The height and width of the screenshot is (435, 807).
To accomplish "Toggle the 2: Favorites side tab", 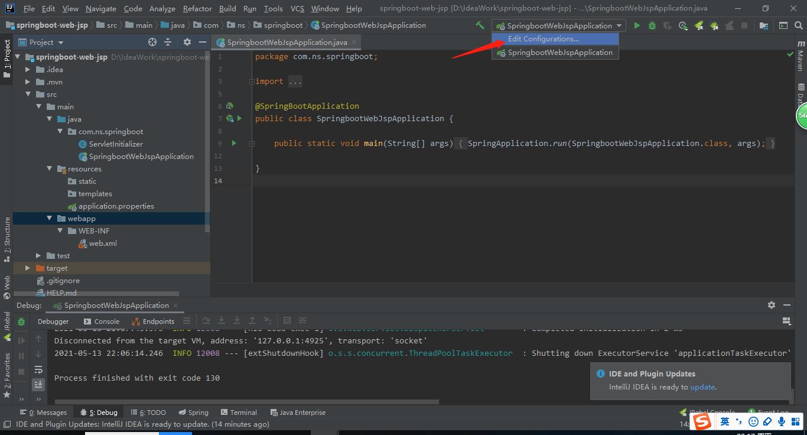I will click(x=6, y=376).
